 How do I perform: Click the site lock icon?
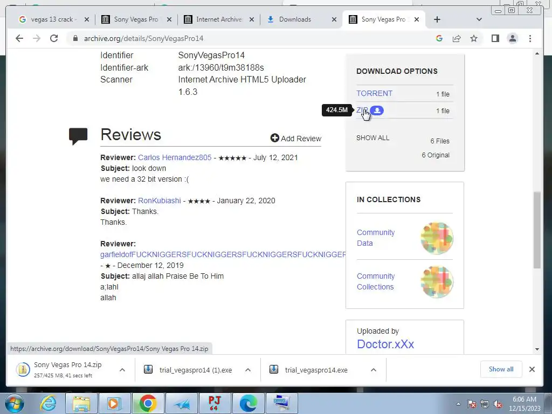75,38
